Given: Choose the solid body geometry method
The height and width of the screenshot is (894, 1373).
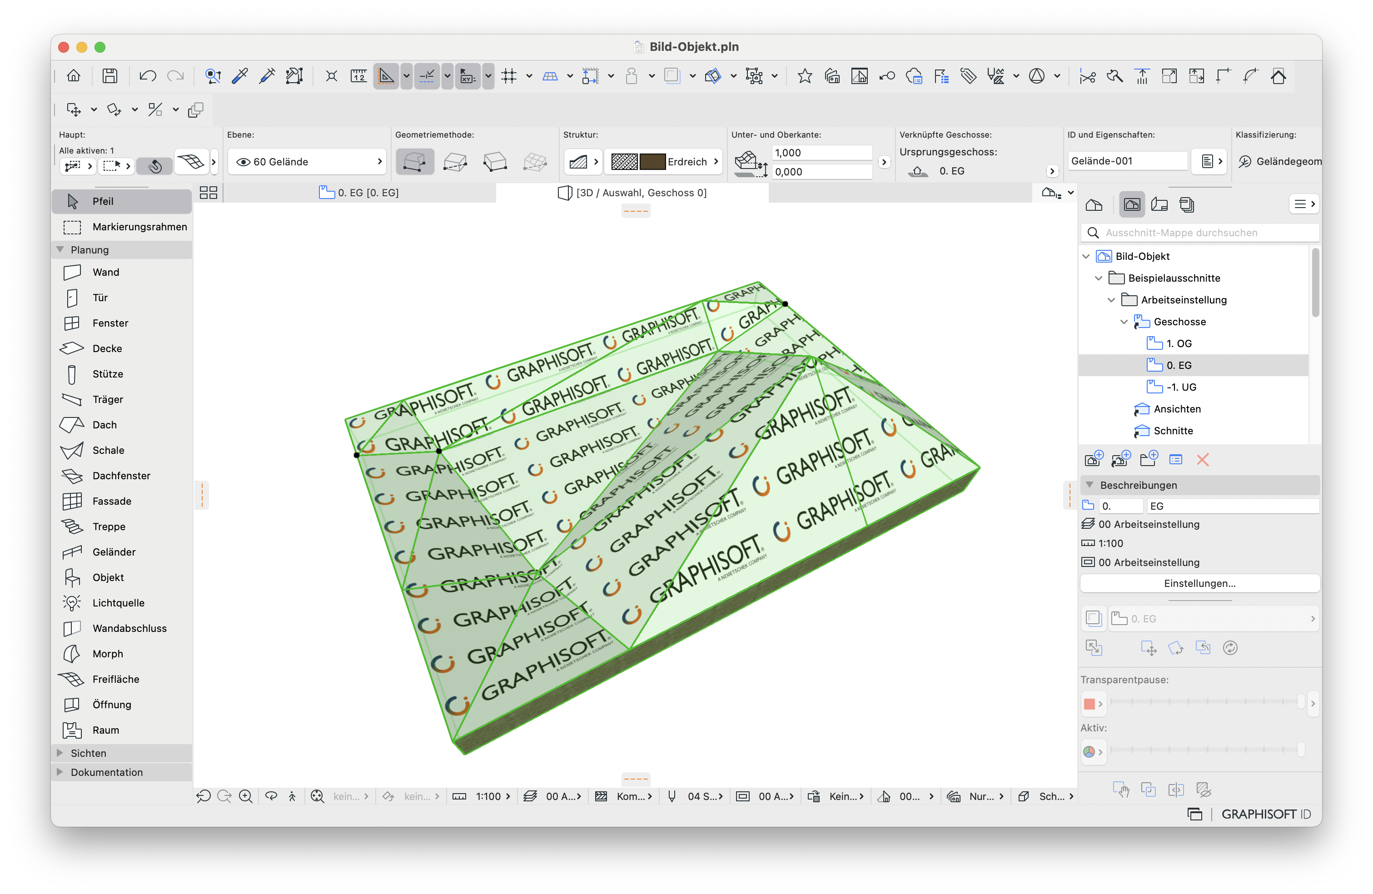Looking at the screenshot, I should click(415, 162).
